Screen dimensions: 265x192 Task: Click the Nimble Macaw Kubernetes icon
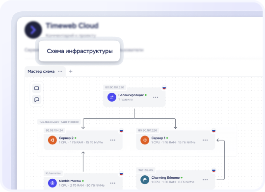point(53,183)
